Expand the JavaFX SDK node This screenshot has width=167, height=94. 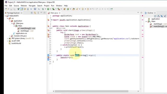click(8, 41)
